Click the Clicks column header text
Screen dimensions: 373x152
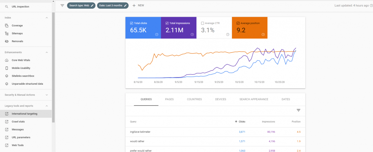click(242, 122)
